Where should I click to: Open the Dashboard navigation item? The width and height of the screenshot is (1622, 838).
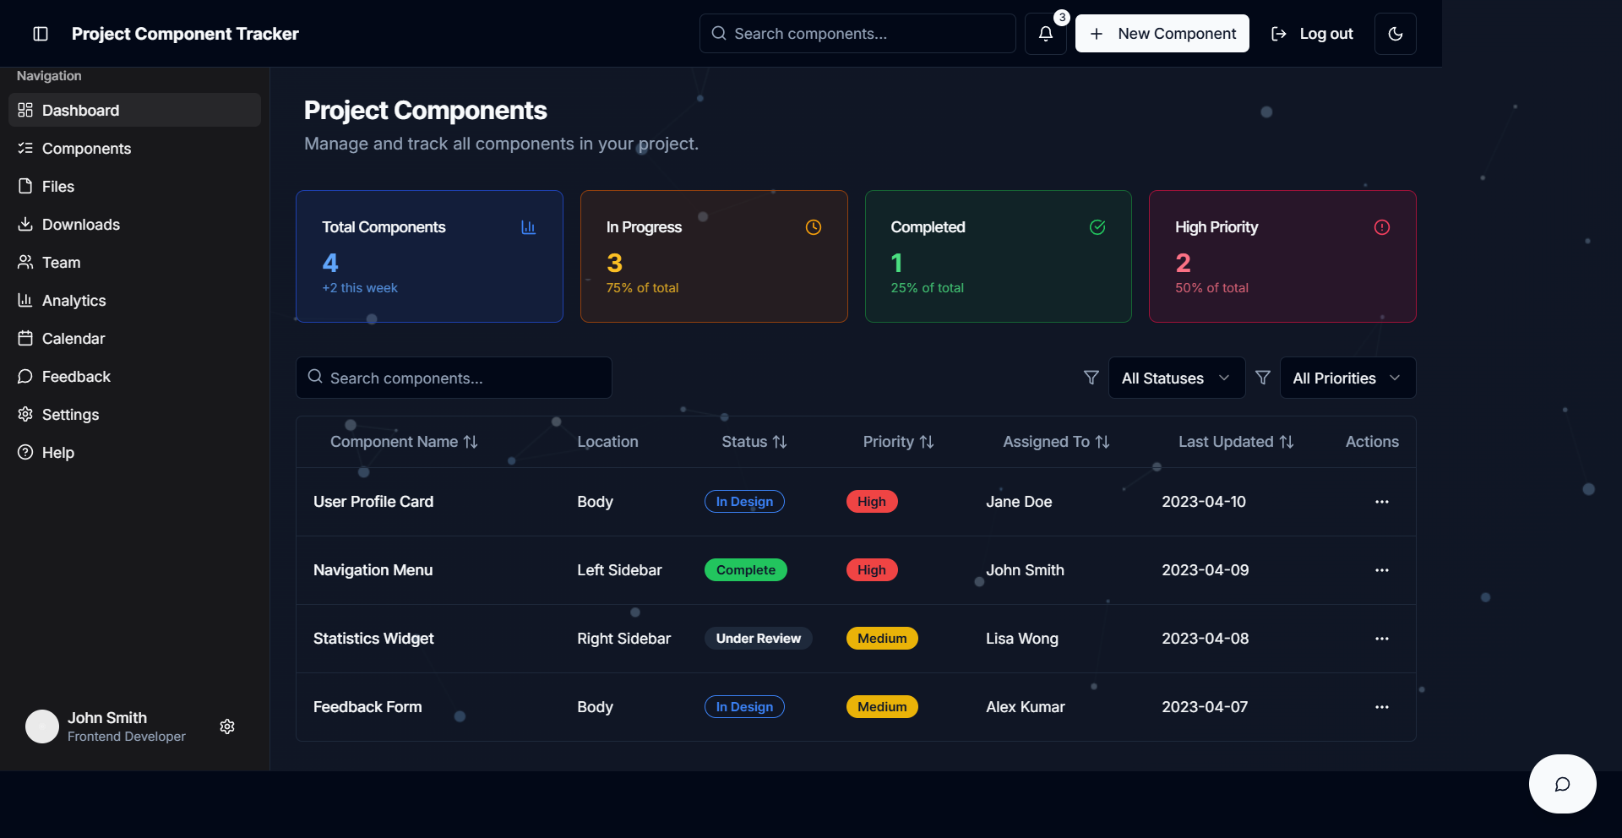pos(135,110)
